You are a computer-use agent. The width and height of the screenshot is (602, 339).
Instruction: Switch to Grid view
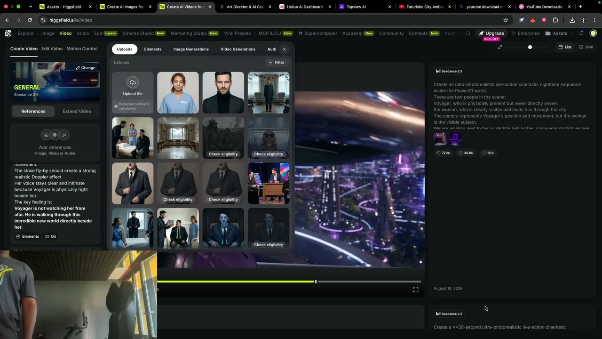tap(586, 47)
